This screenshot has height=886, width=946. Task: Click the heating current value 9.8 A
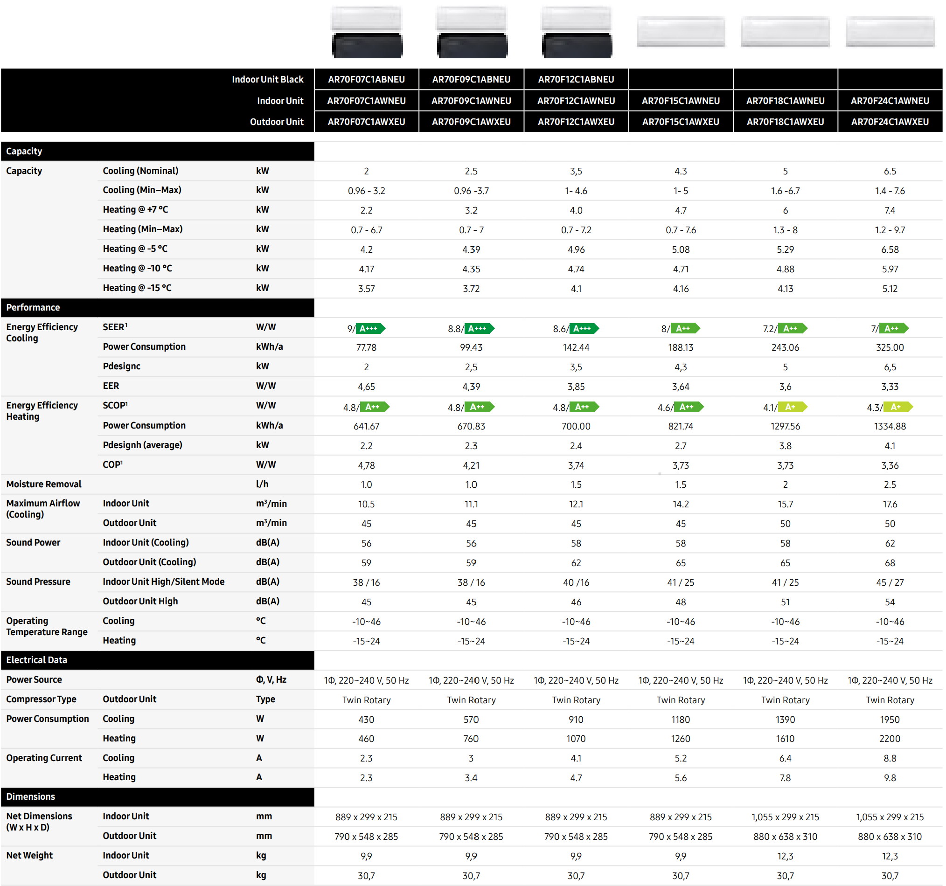point(890,778)
